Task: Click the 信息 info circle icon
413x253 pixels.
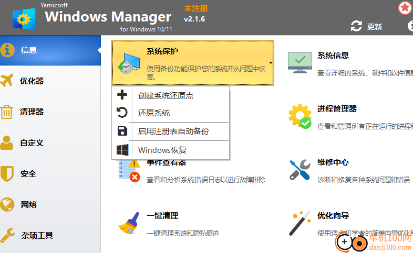Action: coord(7,50)
